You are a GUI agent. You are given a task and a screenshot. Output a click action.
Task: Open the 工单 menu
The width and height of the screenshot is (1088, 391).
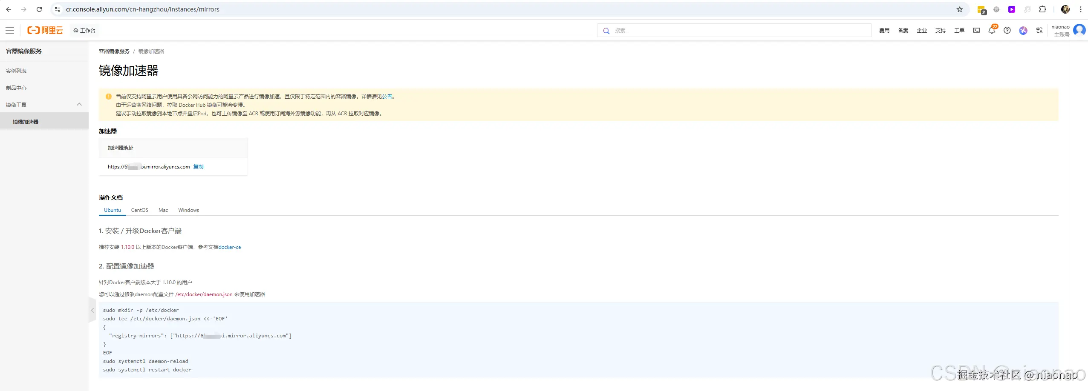pyautogui.click(x=959, y=31)
